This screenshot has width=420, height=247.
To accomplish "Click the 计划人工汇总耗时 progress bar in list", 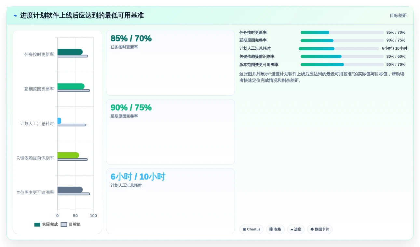I will pos(339,49).
